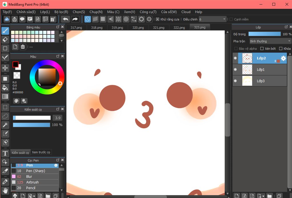Screen dimensions: 292x198
Task: Enable crisscross grid snap
Action: [x=103, y=19]
